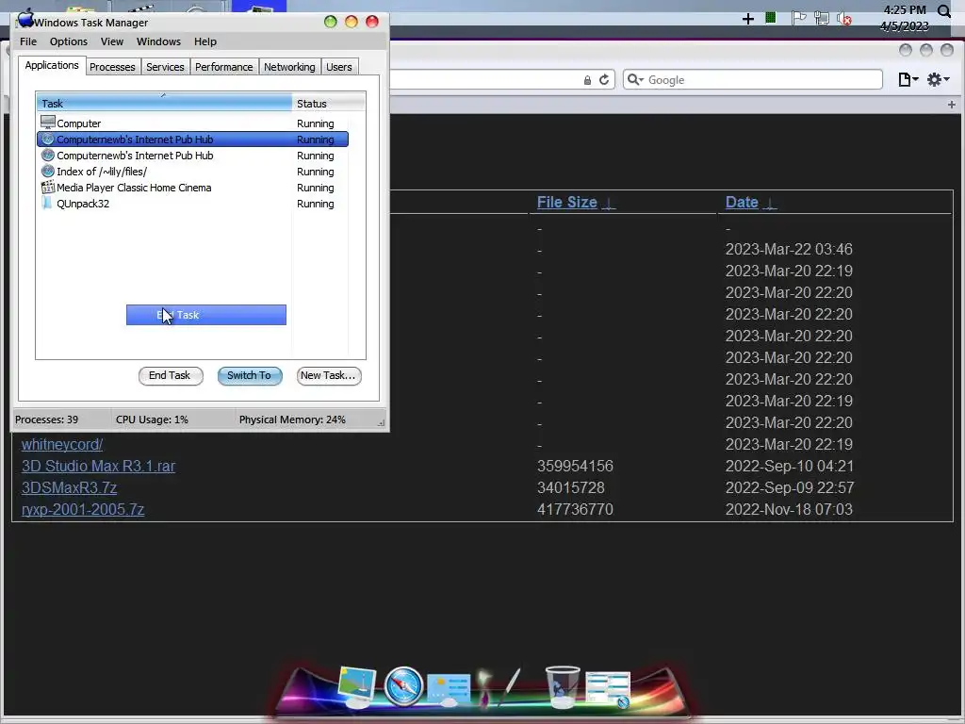This screenshot has height=724, width=965.
Task: Switch to the Users tab
Action: [339, 67]
